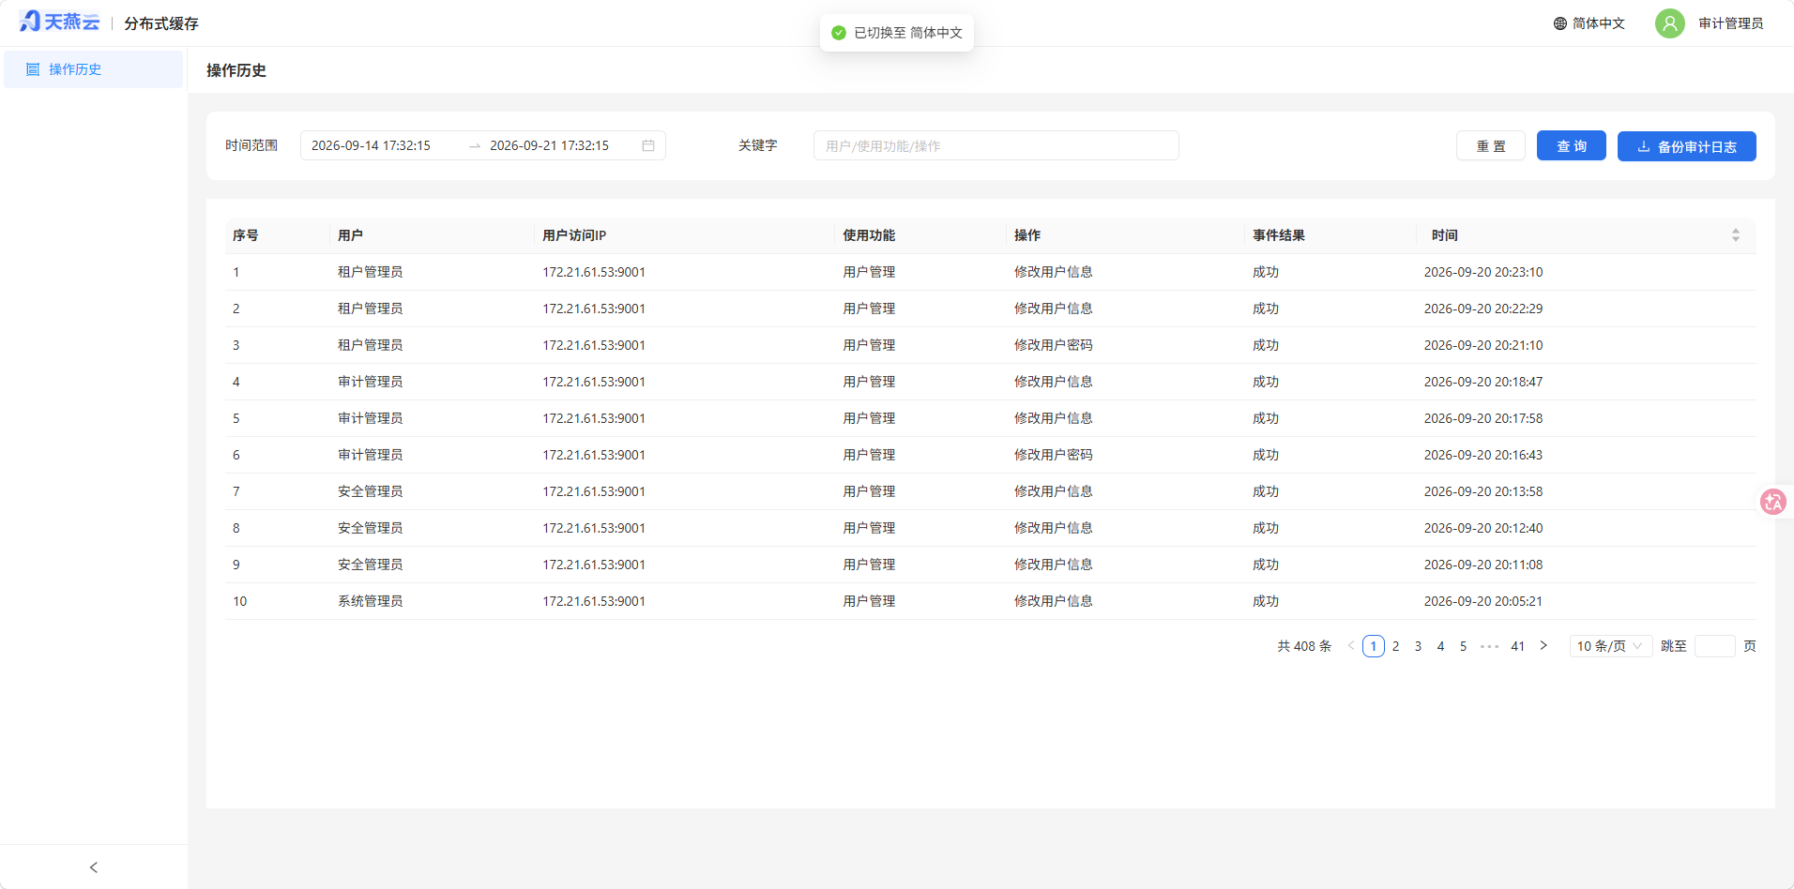Click 安全管理员 in row 7

click(x=371, y=491)
